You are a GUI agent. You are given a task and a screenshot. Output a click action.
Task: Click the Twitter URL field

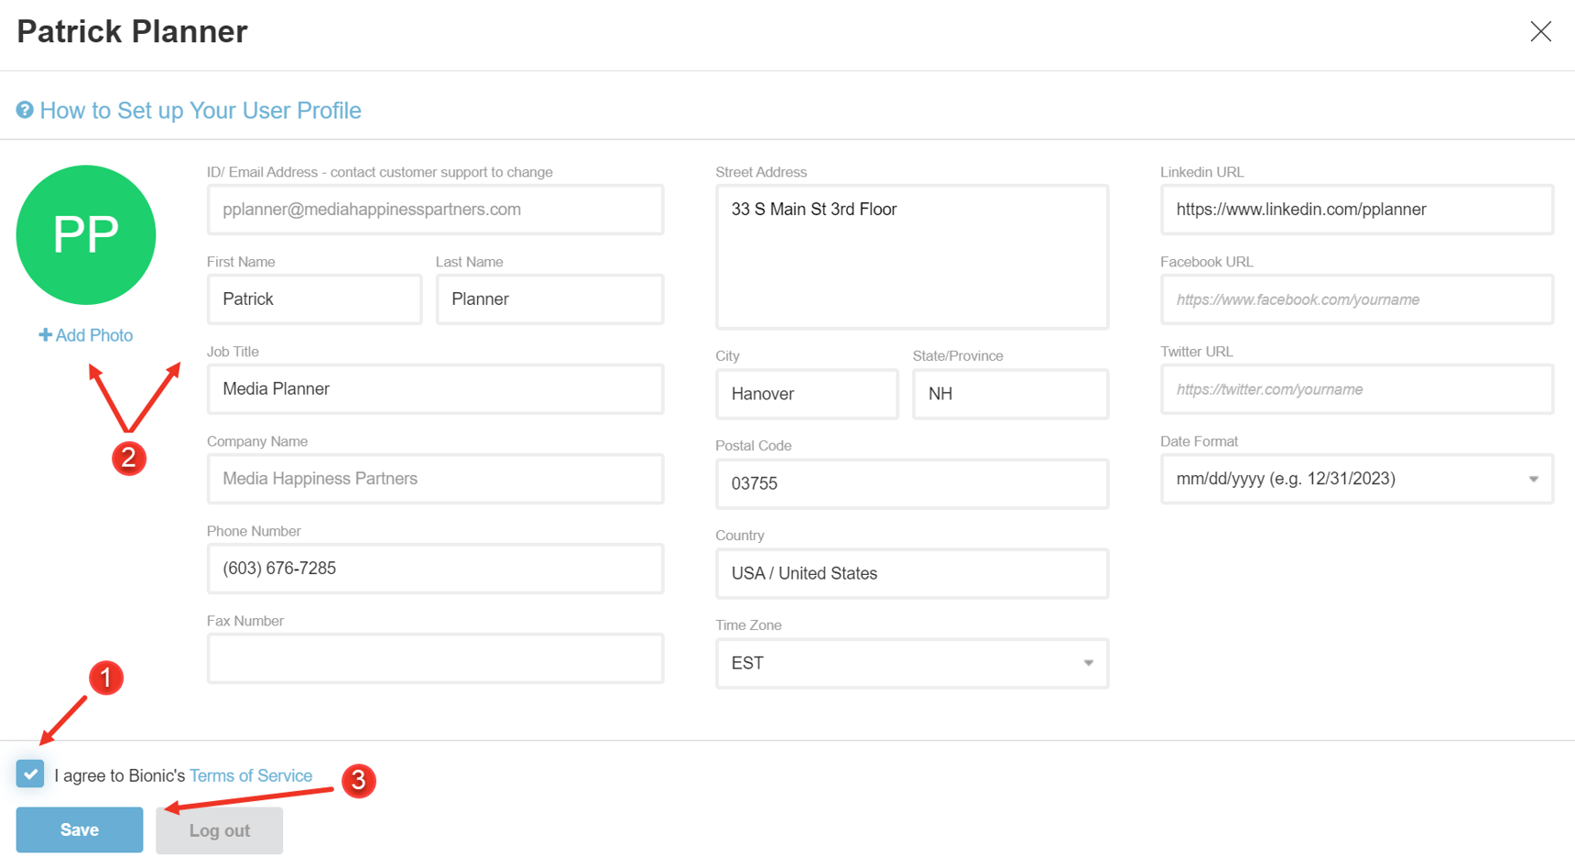(1357, 389)
